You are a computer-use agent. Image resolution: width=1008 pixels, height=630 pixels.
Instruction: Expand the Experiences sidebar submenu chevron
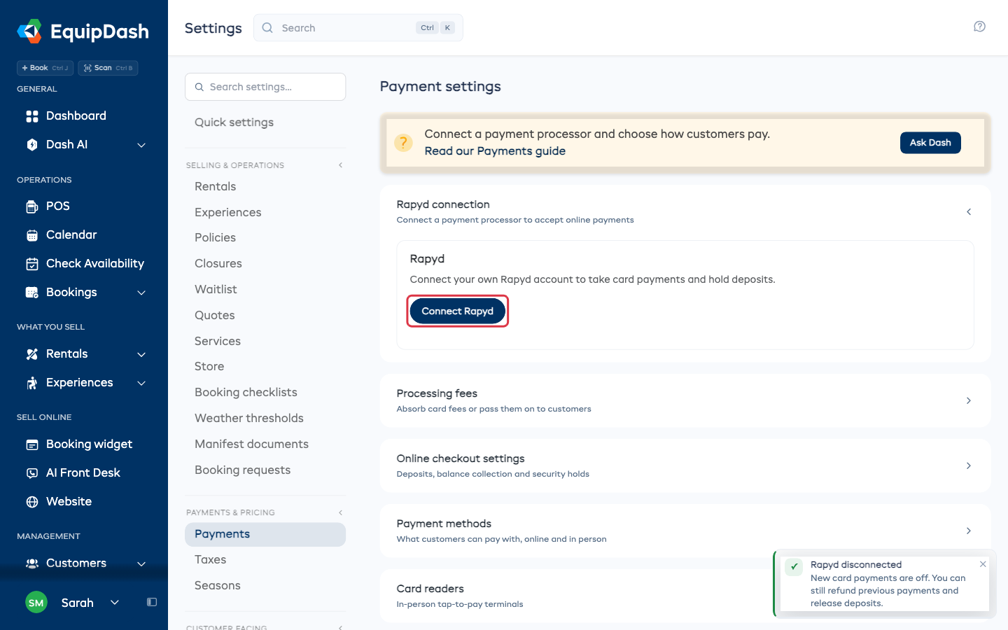pos(141,383)
